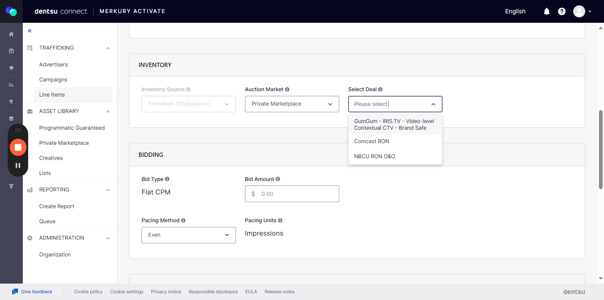Viewport: 604px width, 300px height.
Task: Click the Select Deal info icon
Action: [380, 89]
